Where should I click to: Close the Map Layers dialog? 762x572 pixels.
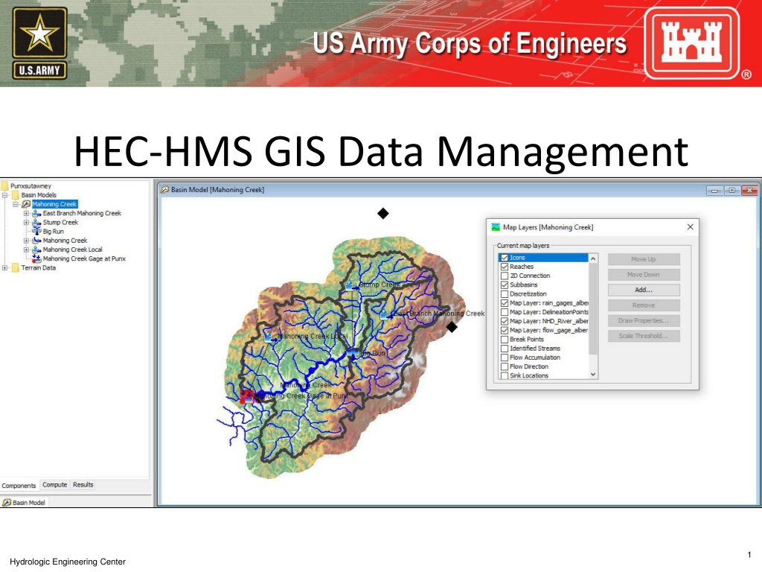[x=690, y=227]
